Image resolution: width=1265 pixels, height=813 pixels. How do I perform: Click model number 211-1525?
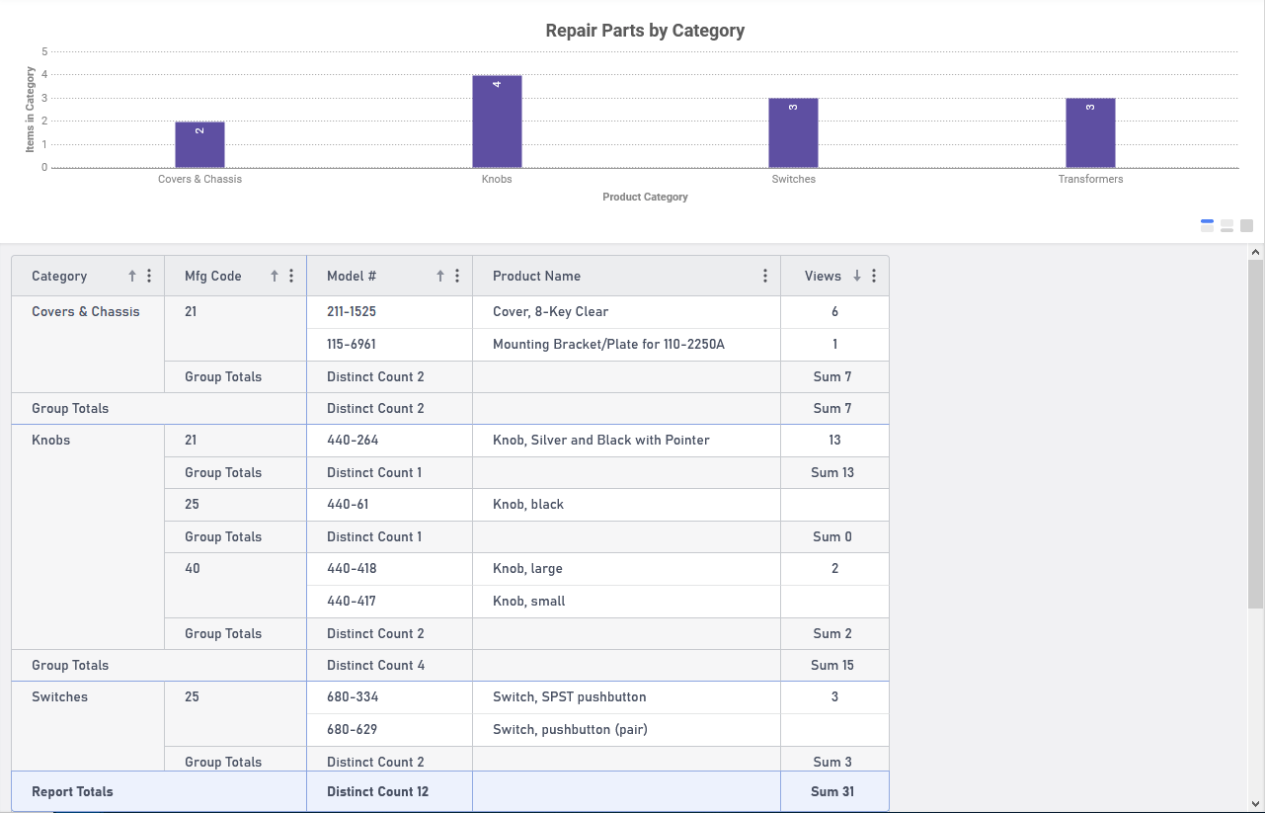point(352,311)
